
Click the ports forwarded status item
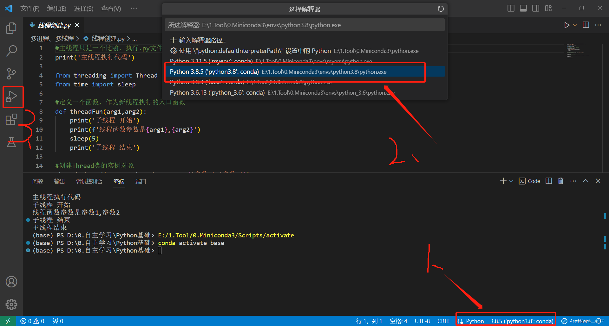pyautogui.click(x=58, y=321)
